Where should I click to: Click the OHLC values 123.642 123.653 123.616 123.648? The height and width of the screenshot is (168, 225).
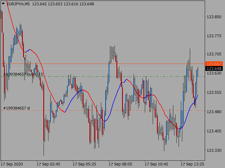63,4
